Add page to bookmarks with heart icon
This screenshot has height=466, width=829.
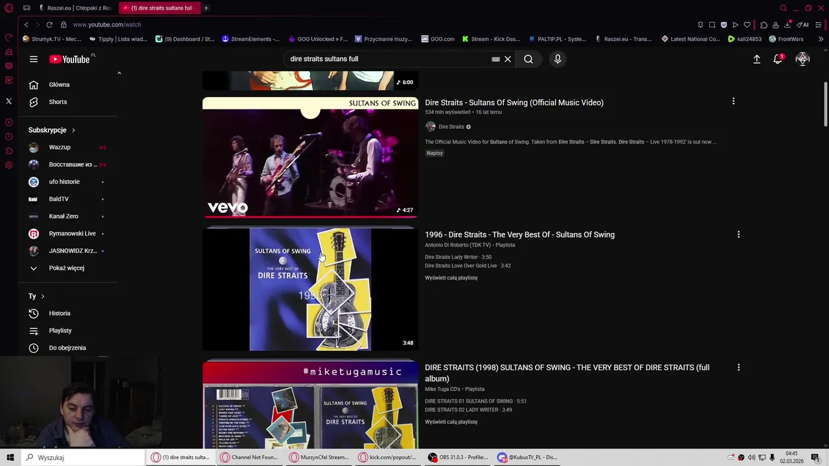pyautogui.click(x=747, y=25)
